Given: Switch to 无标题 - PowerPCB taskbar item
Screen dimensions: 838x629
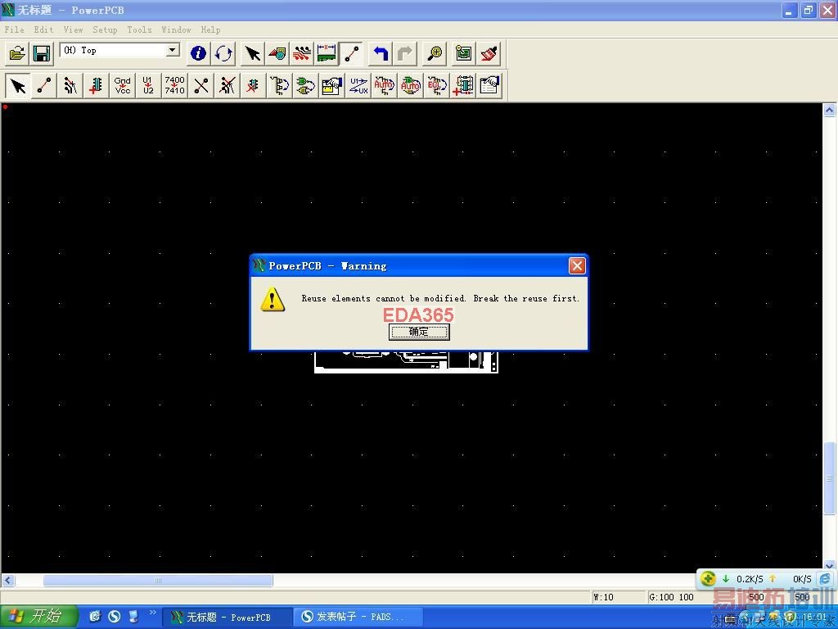Looking at the screenshot, I should click(228, 618).
